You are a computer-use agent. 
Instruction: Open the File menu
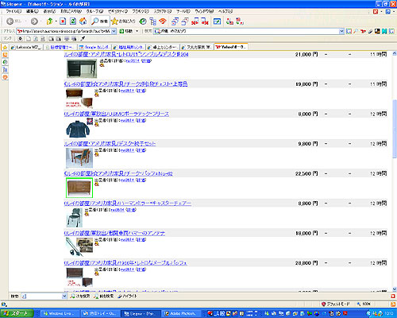[x=13, y=11]
